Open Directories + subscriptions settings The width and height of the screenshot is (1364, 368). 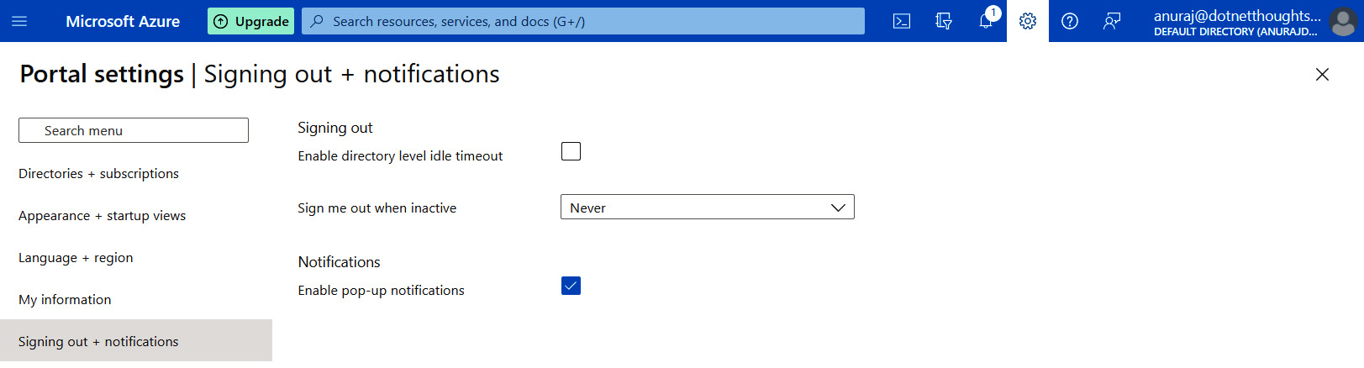[98, 173]
